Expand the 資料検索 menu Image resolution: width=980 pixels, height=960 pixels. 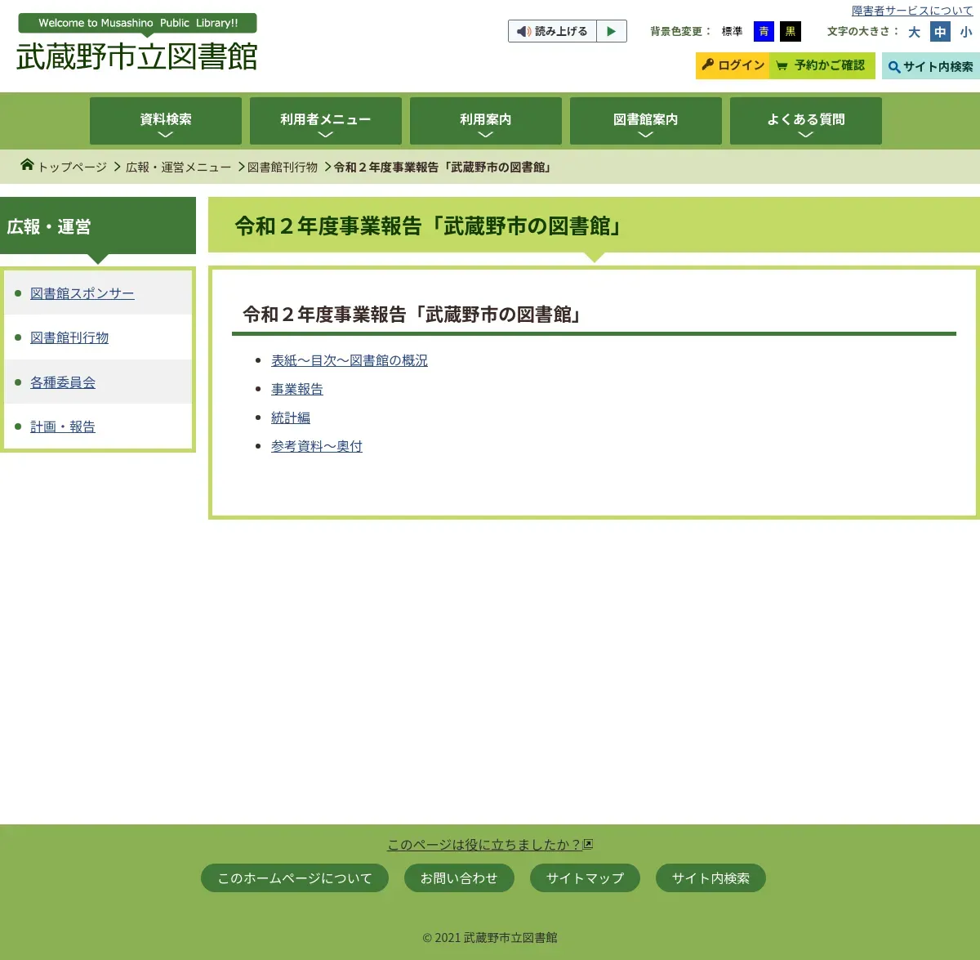pyautogui.click(x=166, y=121)
